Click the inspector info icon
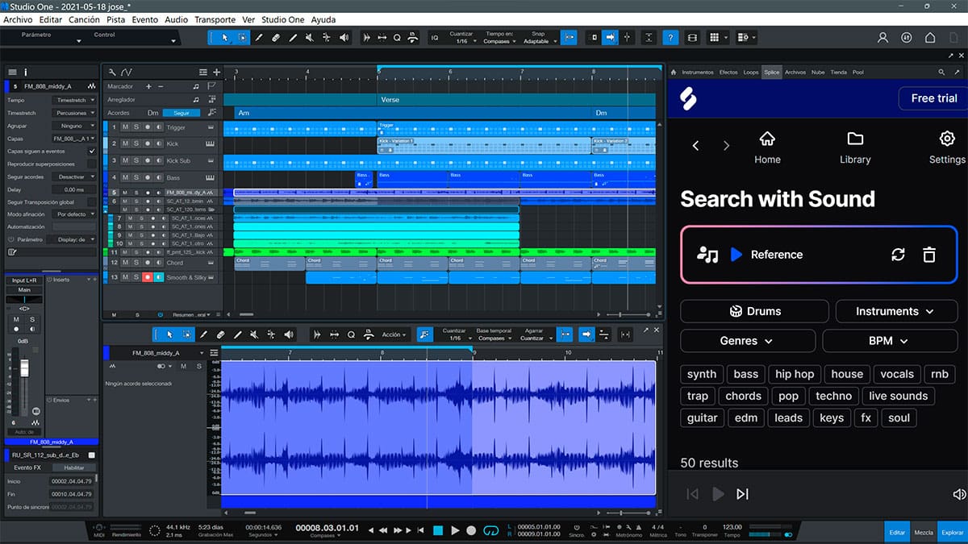The image size is (968, 544). 25,72
